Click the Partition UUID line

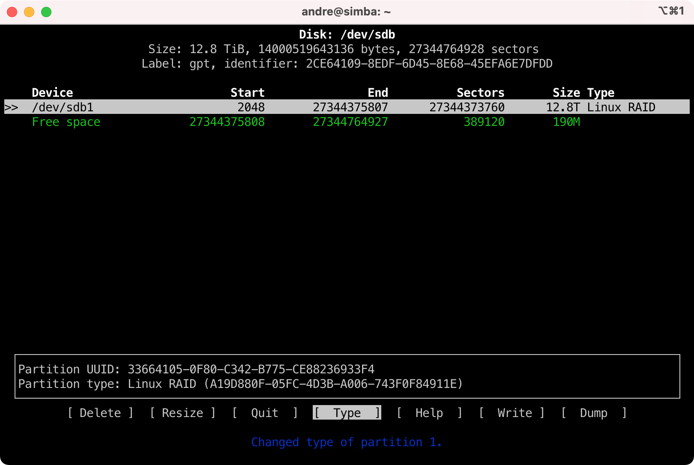tap(196, 369)
